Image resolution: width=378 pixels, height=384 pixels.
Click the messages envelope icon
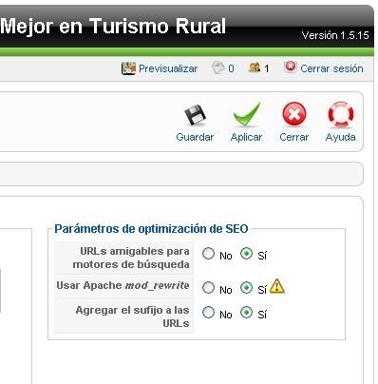point(218,67)
